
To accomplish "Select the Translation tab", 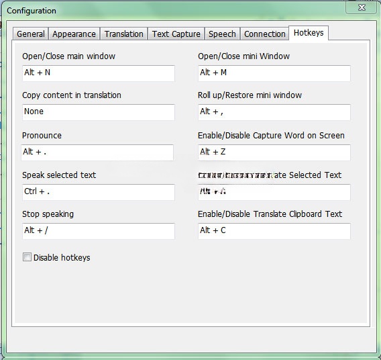I will [123, 34].
